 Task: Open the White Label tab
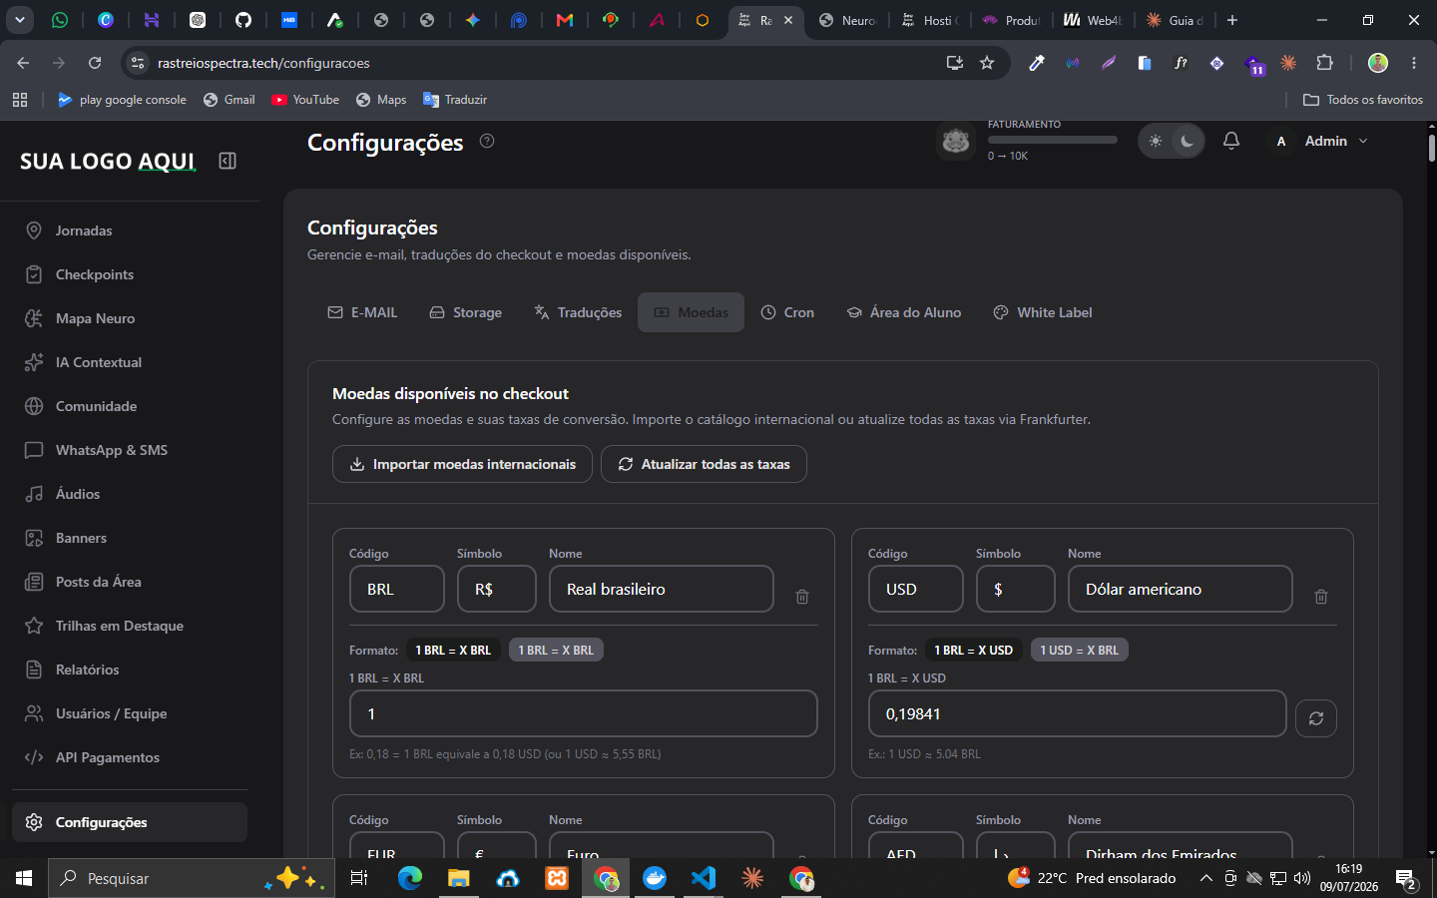1043,312
